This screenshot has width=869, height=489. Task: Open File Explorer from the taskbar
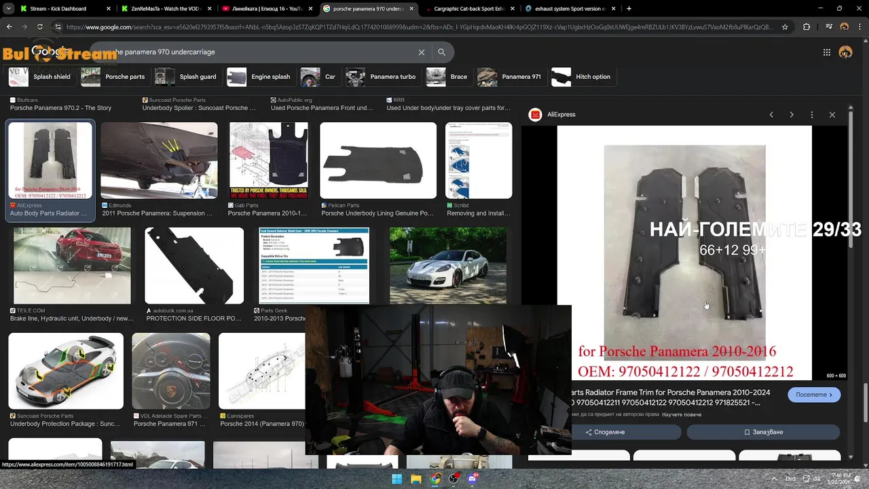click(416, 479)
